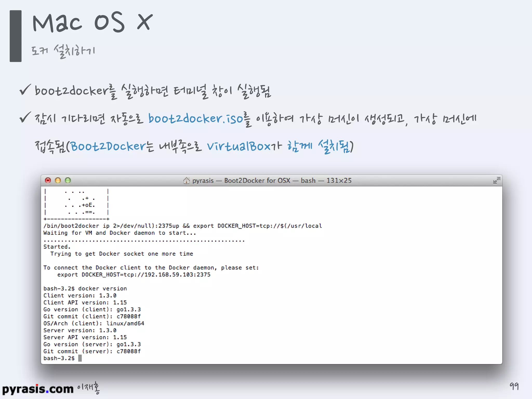The width and height of the screenshot is (532, 399).
Task: Click the blue 'boot2docker.iso' text in the slide
Action: click(196, 119)
